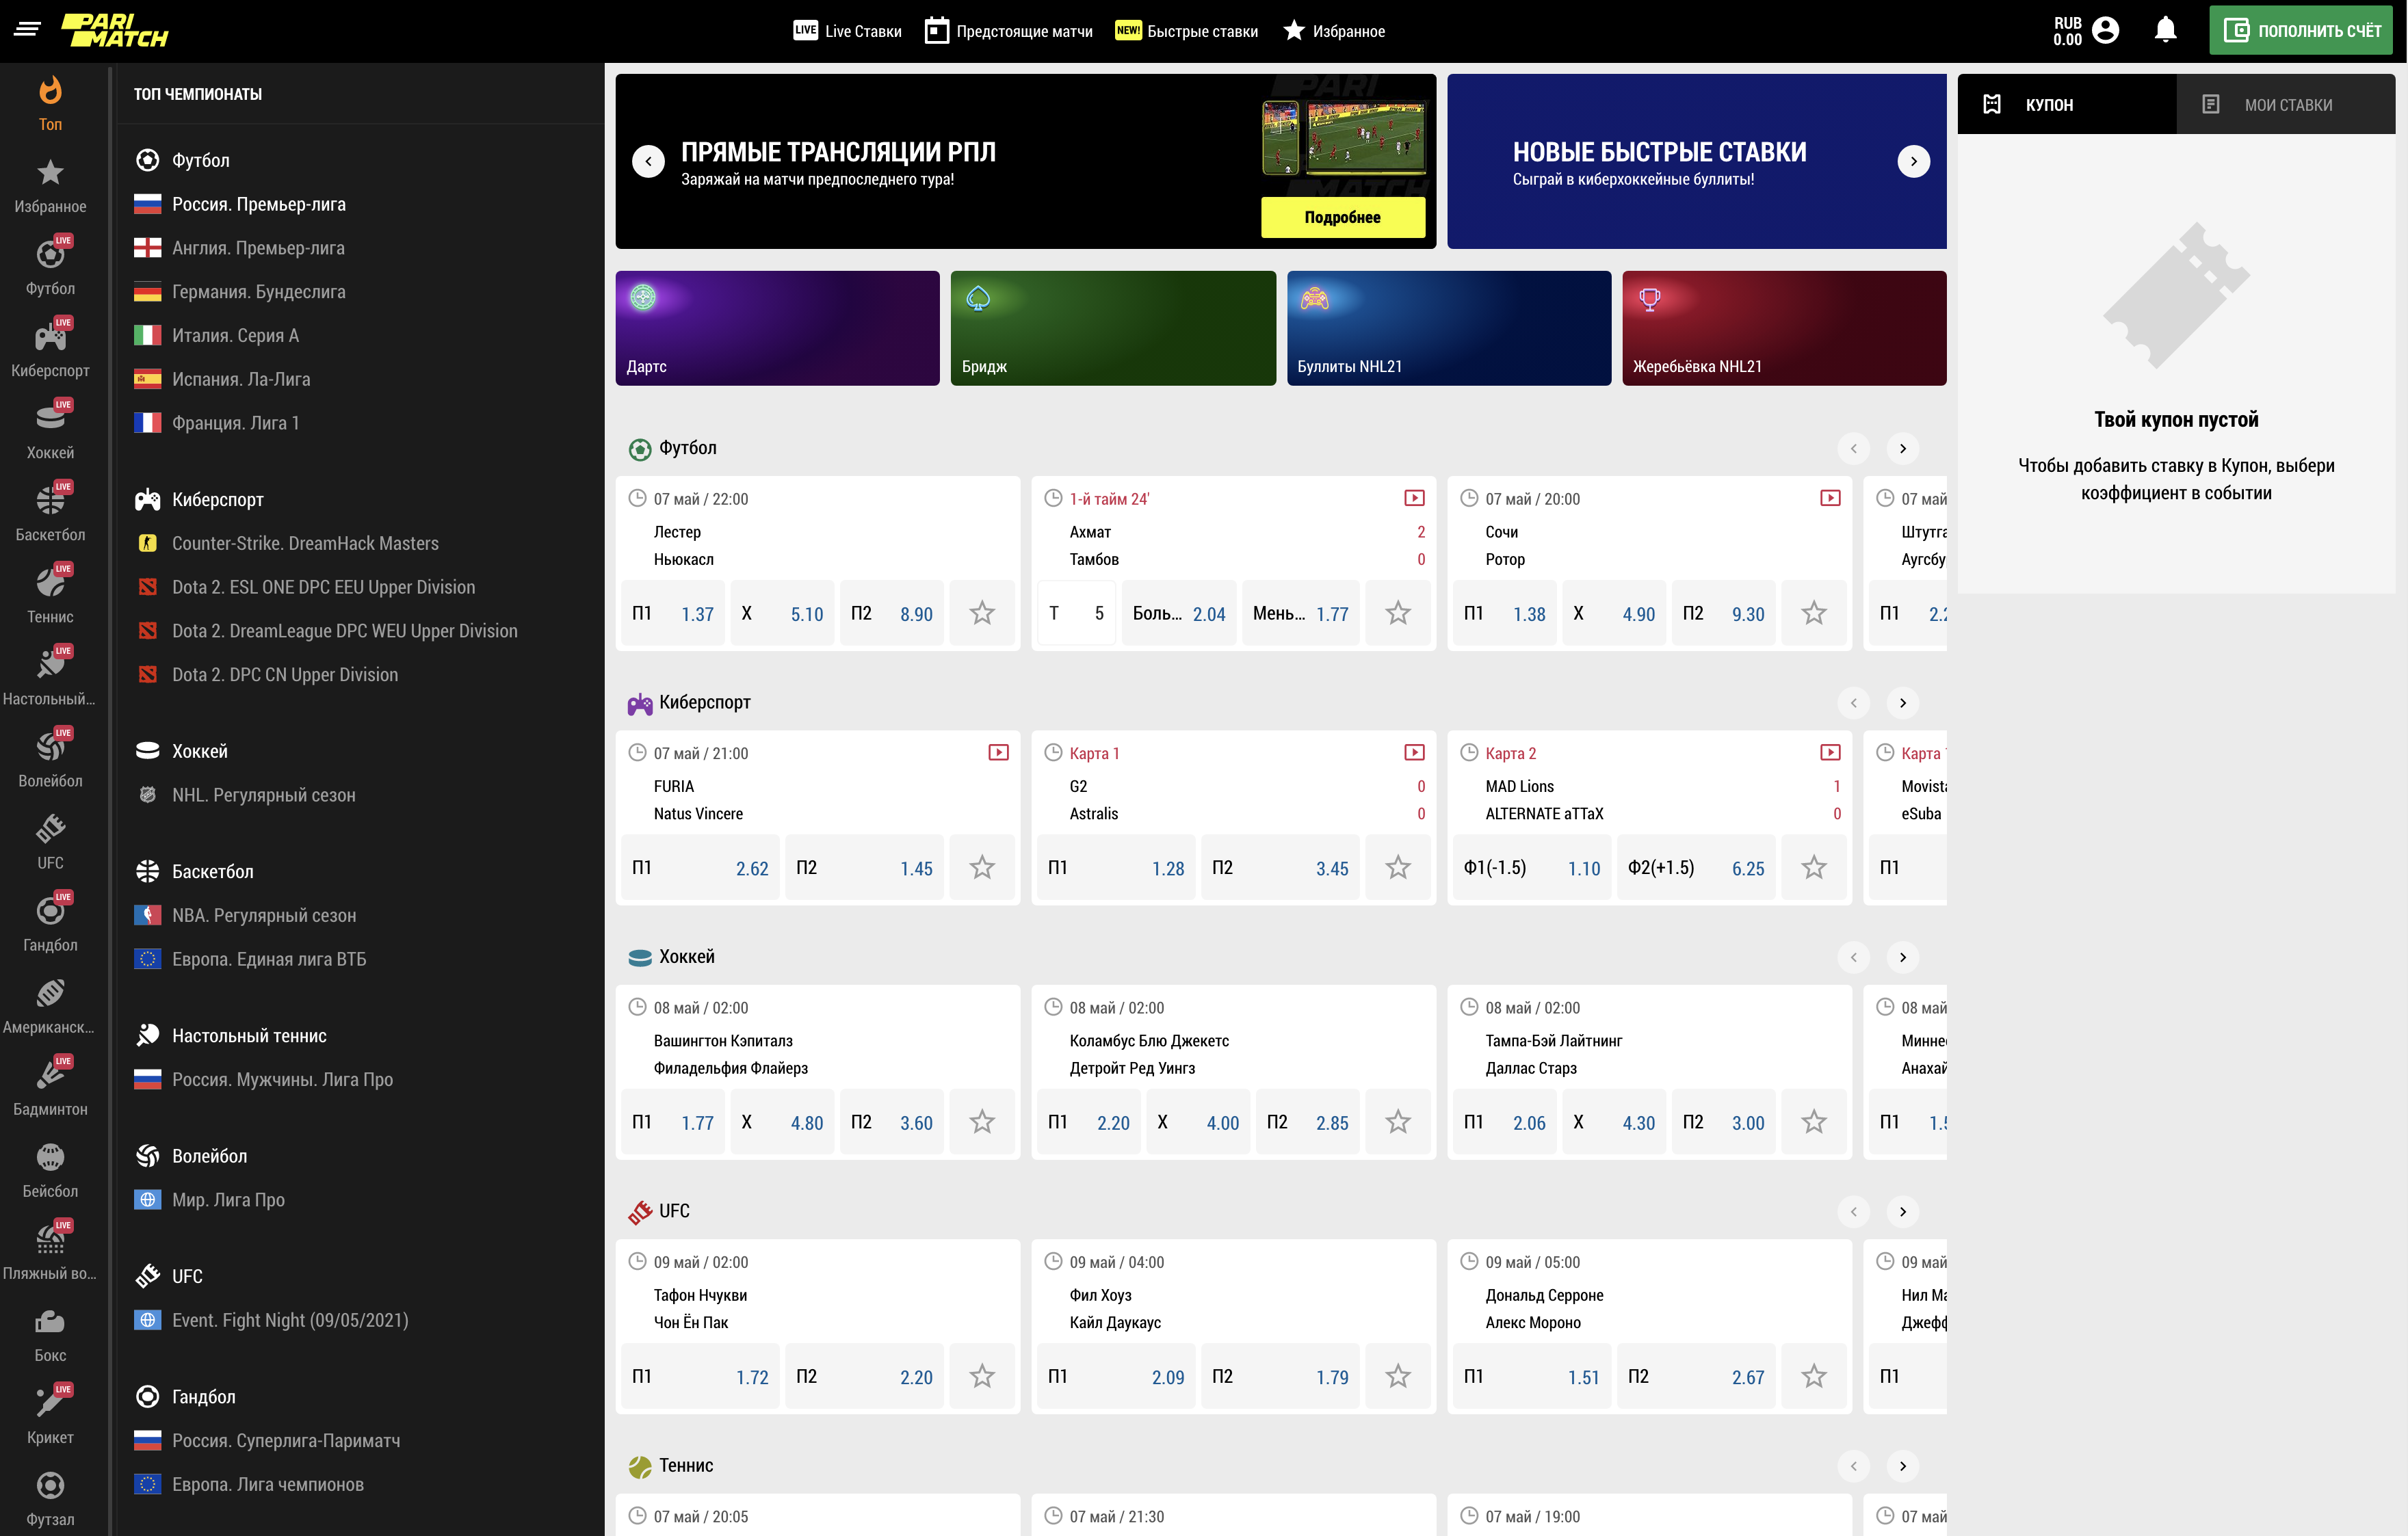Favorite the Лестер–Ньюкасл match star
2408x1536 pixels.
[x=982, y=613]
